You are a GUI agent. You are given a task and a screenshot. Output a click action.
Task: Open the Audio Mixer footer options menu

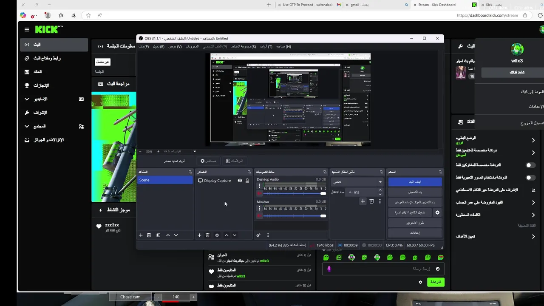click(x=268, y=235)
